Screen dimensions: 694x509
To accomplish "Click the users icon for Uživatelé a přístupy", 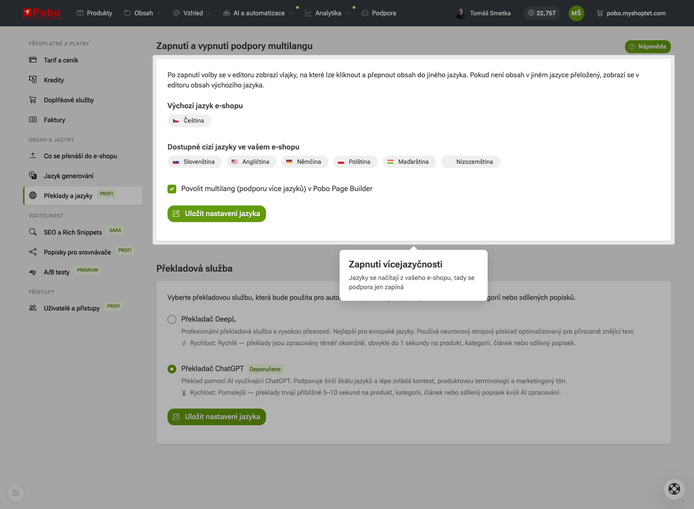I will [x=33, y=308].
